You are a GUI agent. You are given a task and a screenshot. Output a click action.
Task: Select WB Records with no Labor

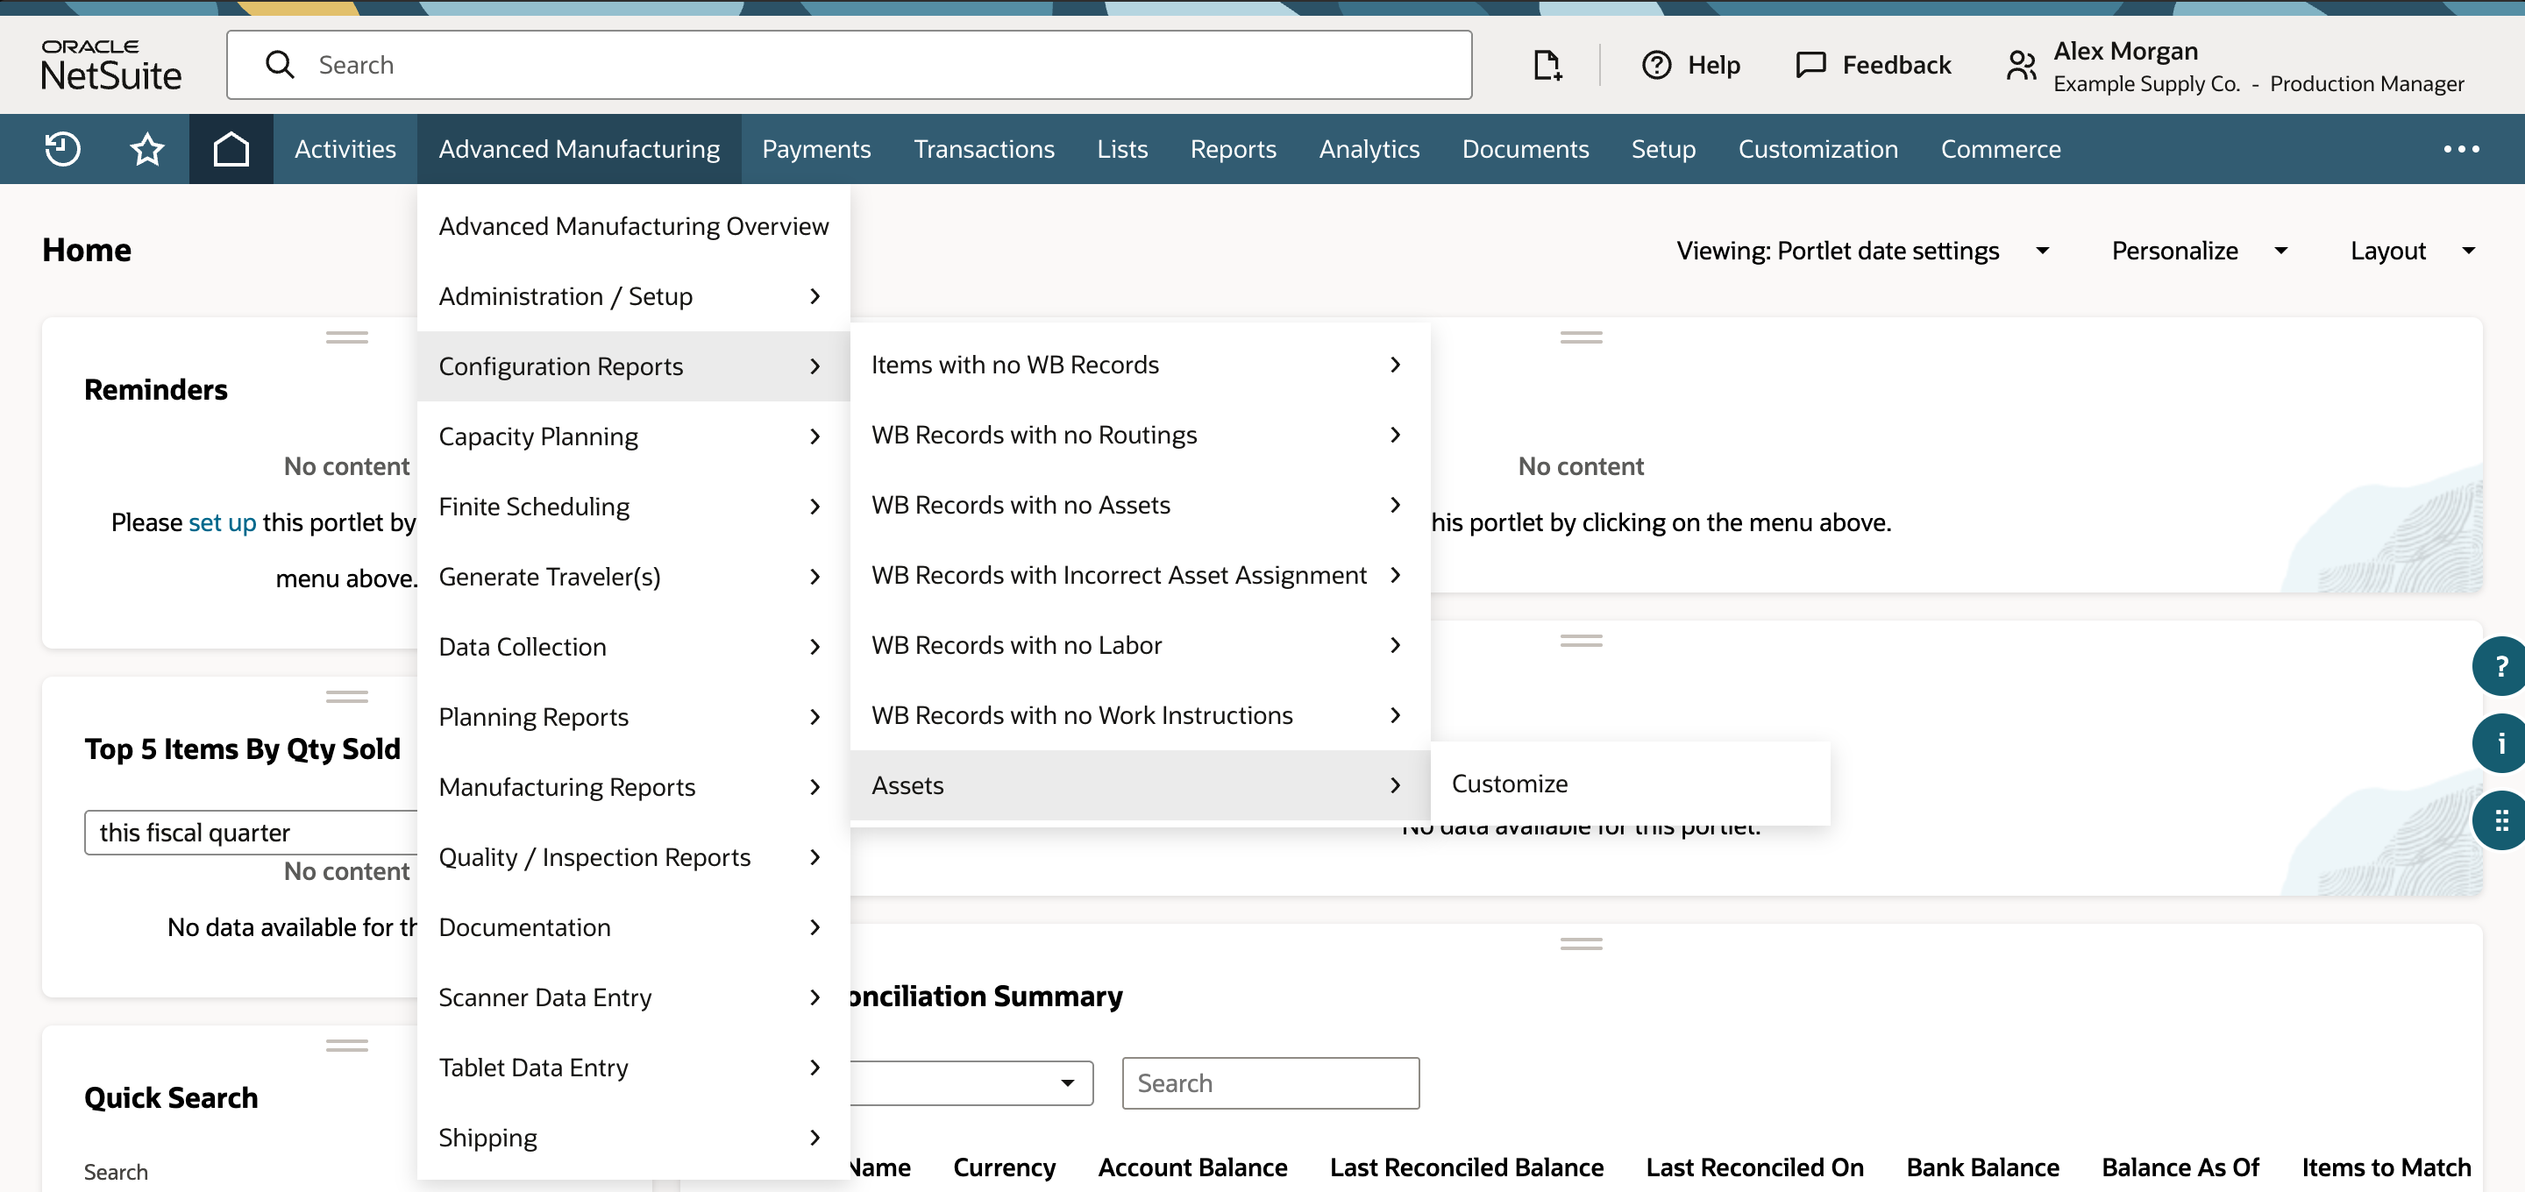[x=1140, y=645]
